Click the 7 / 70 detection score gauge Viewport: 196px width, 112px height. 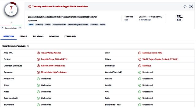click(11, 10)
